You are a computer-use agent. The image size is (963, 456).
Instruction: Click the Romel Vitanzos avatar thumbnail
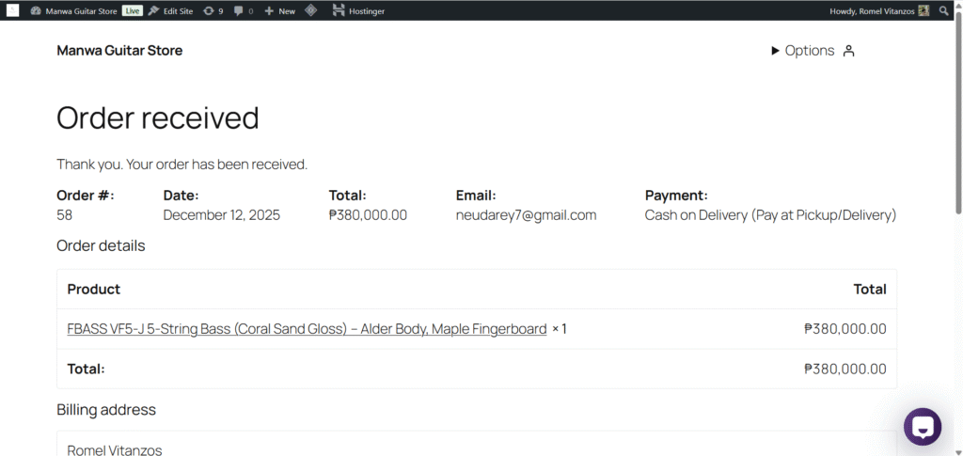tap(924, 10)
